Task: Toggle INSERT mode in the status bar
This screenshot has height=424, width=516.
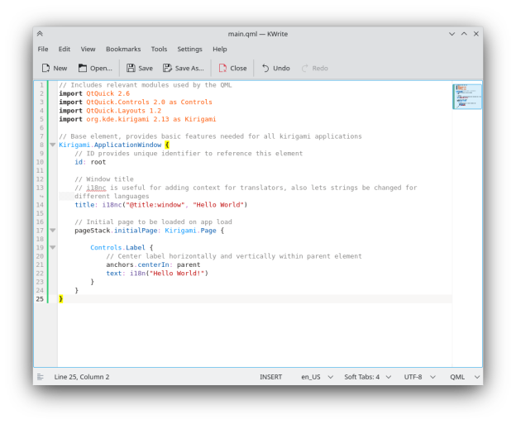Action: pos(270,377)
